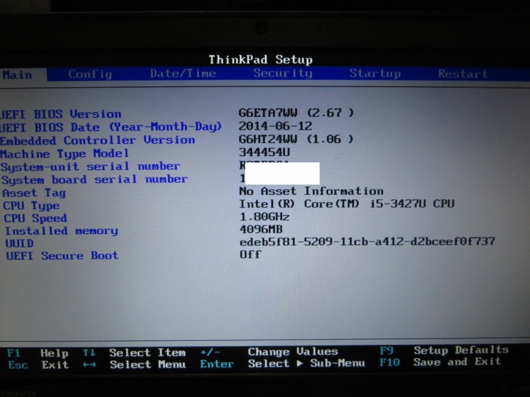Screen dimensions: 530x397
Task: Click the 4096MB memory value
Action: tap(261, 229)
